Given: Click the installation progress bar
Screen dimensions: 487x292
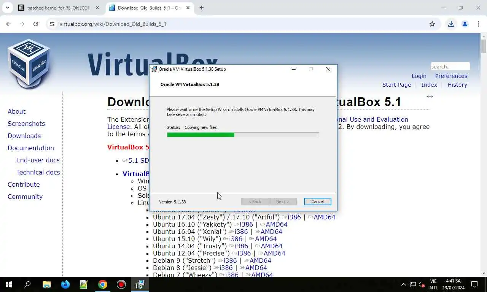Looking at the screenshot, I should coord(243,135).
